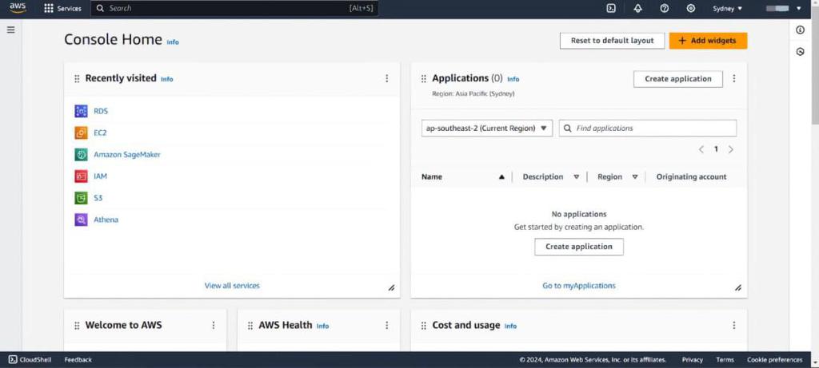The image size is (819, 368).
Task: Open the hamburger navigation menu
Action: 10,30
